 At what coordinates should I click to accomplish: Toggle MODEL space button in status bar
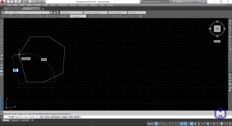pyautogui.click(x=151, y=124)
